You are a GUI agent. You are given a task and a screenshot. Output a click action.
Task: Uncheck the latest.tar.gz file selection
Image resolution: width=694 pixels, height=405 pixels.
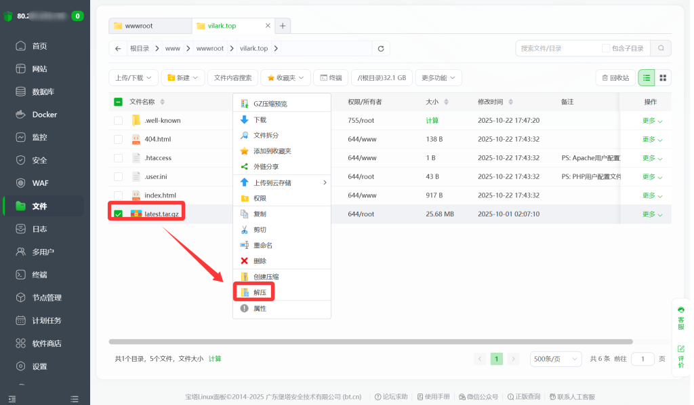coord(119,214)
